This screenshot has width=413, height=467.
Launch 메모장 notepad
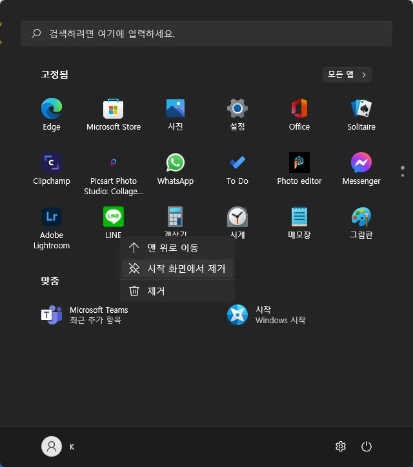click(299, 222)
